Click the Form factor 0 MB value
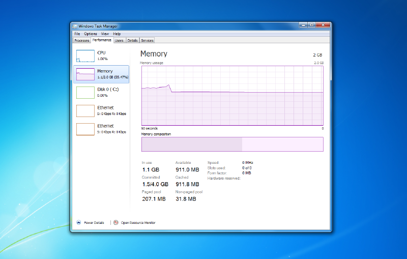The height and width of the screenshot is (259, 407). tap(247, 173)
